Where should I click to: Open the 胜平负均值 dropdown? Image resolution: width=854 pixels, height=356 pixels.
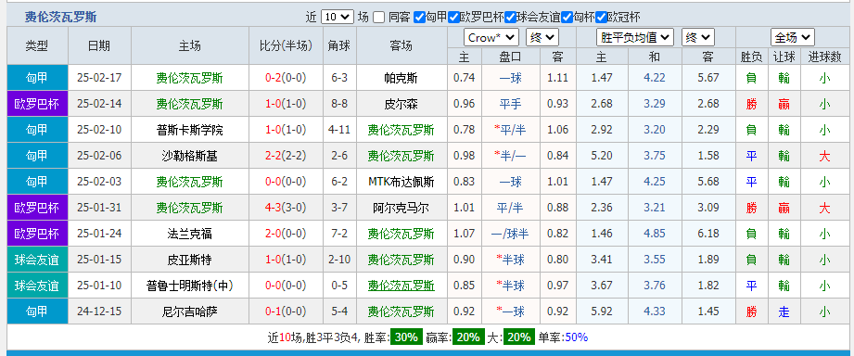(635, 38)
